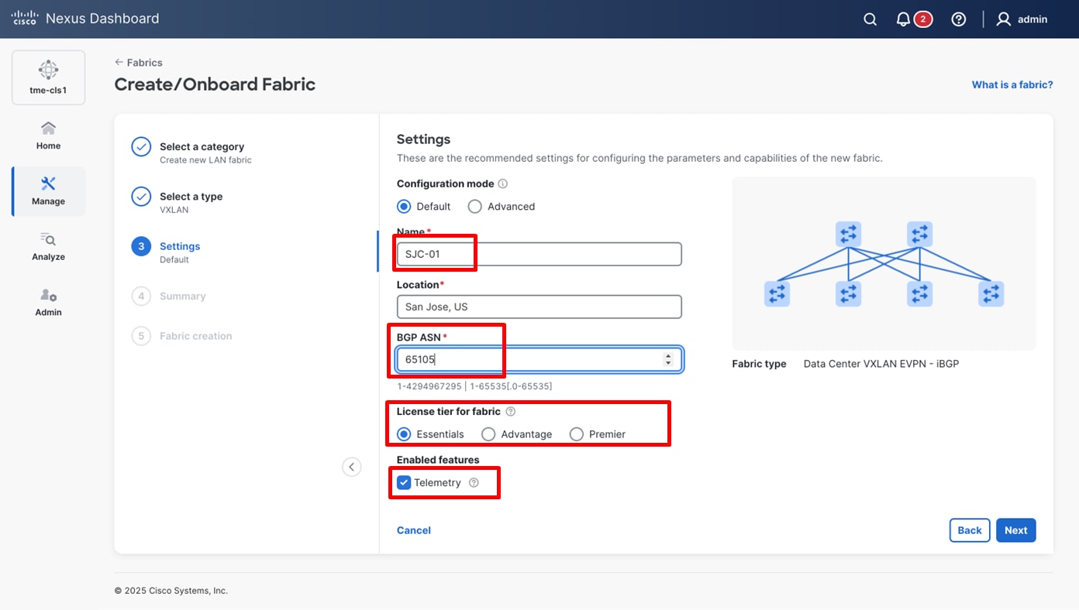1079x610 pixels.
Task: Click the Location input field
Action: [538, 307]
